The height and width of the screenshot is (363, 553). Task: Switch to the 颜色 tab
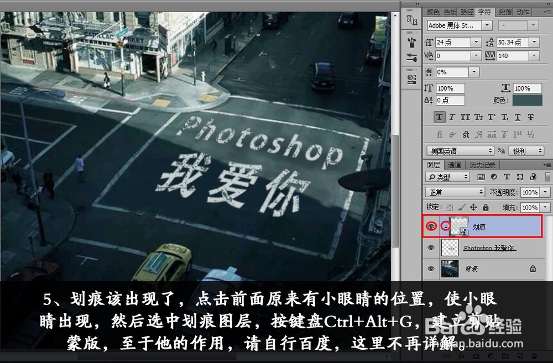[433, 12]
